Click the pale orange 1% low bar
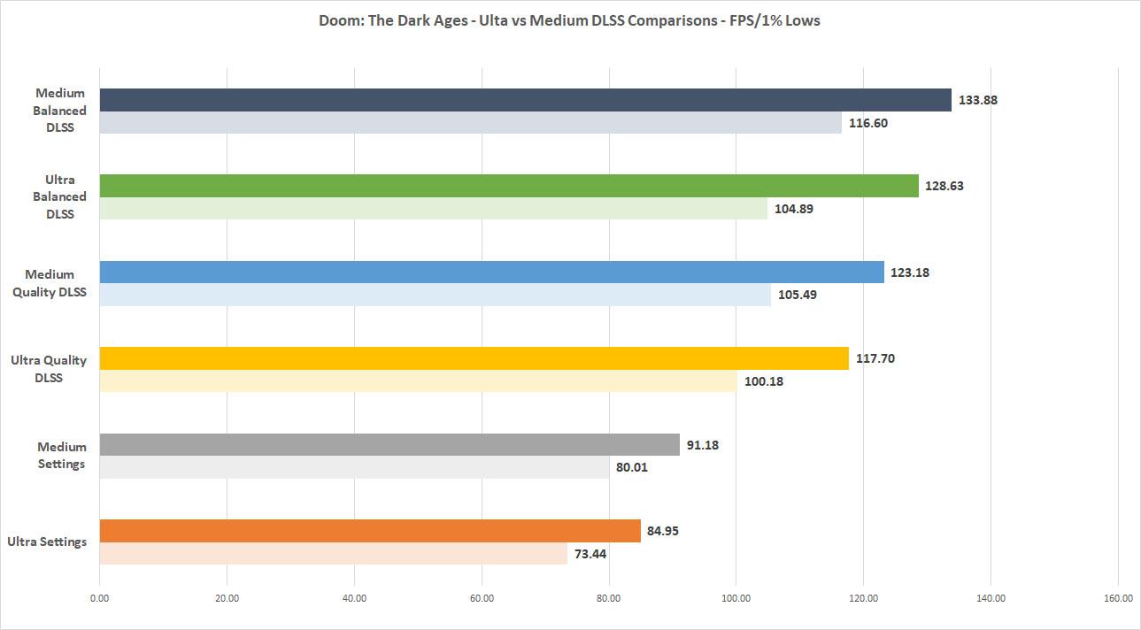 coord(333,554)
